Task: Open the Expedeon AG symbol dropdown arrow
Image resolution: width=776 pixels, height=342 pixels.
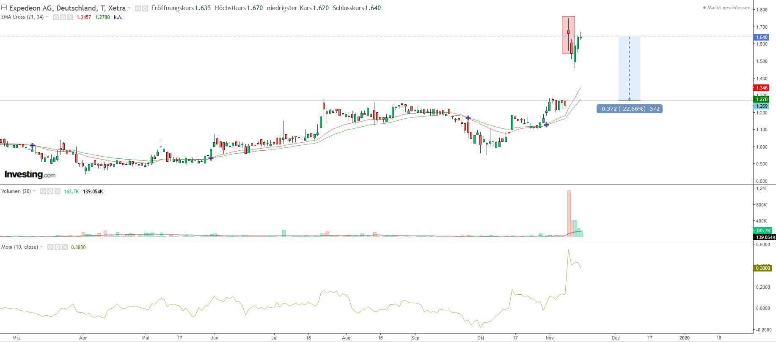Action: coord(129,8)
